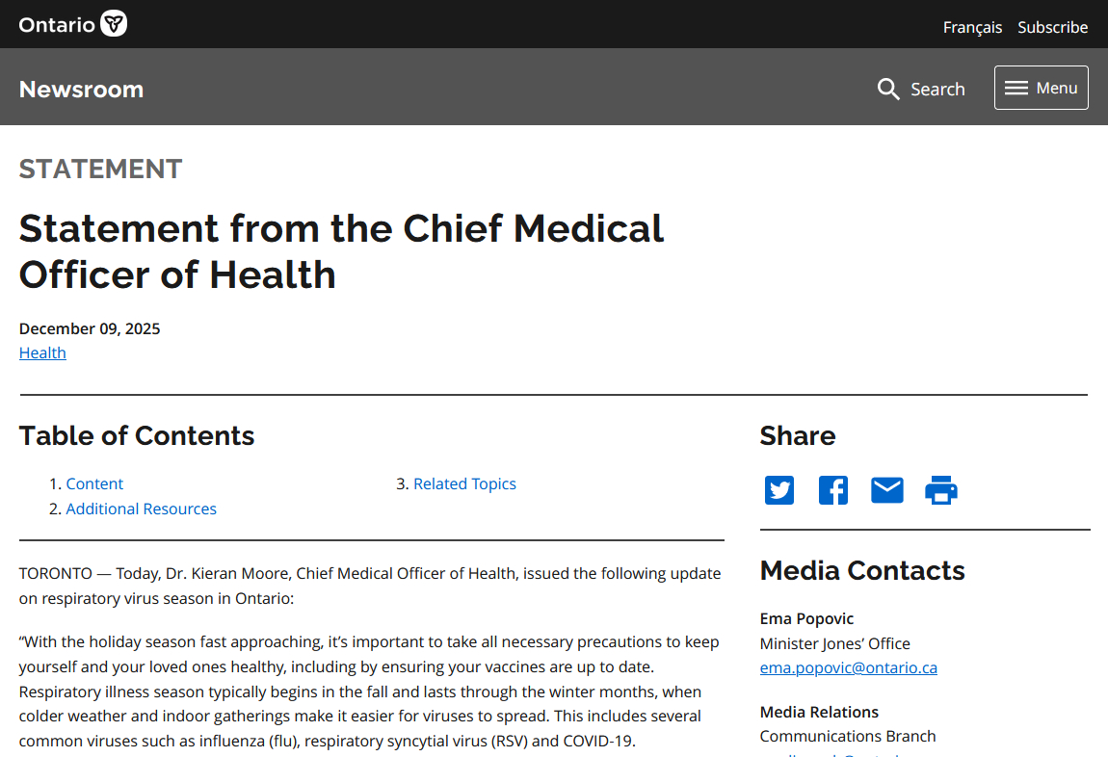
Task: Click the Search label text
Action: click(x=937, y=90)
